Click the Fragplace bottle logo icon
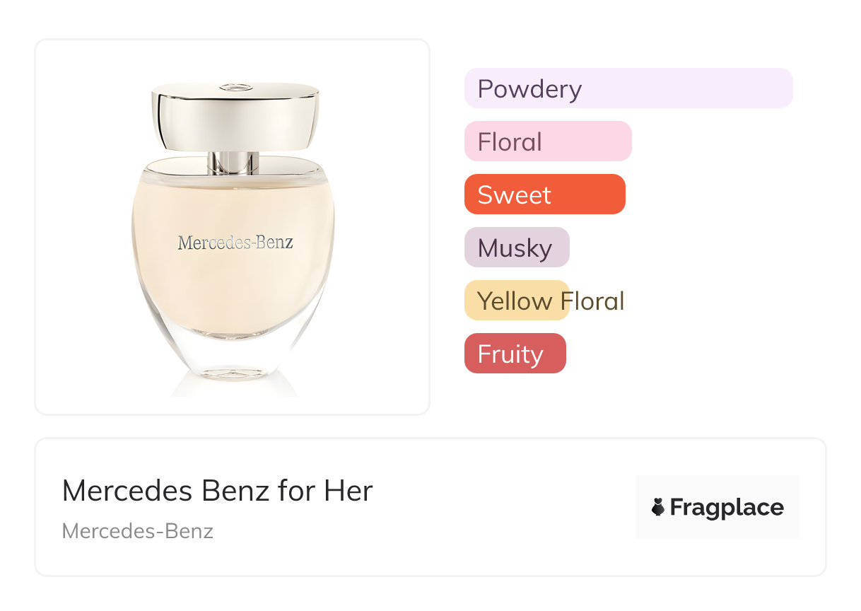 point(658,507)
